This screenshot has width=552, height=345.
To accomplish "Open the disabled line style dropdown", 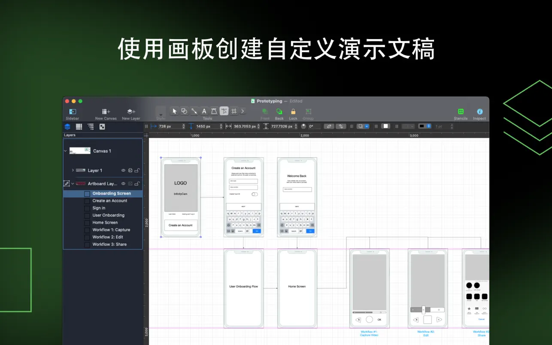I will pyautogui.click(x=408, y=127).
